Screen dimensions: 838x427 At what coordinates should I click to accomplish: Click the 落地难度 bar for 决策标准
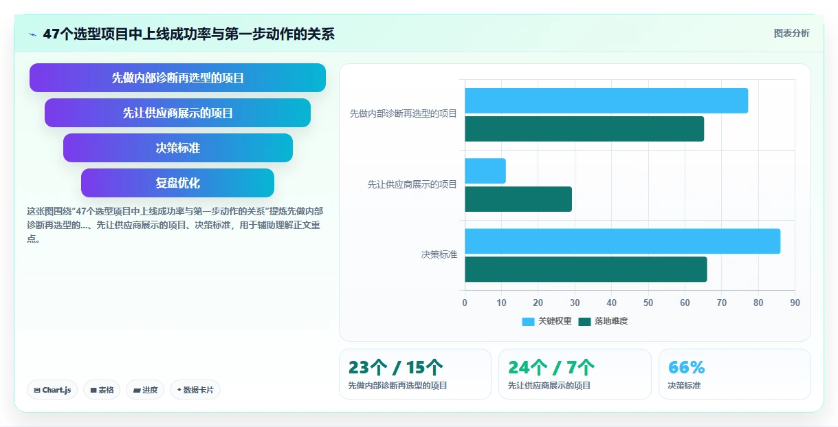click(586, 269)
